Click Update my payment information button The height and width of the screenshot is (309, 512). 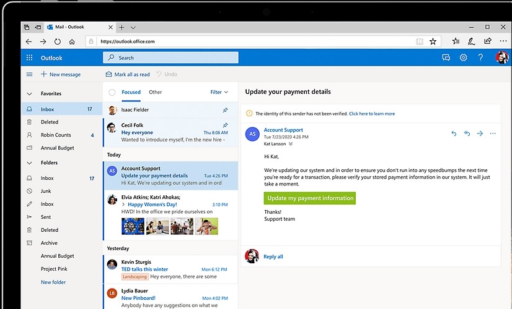(x=310, y=198)
